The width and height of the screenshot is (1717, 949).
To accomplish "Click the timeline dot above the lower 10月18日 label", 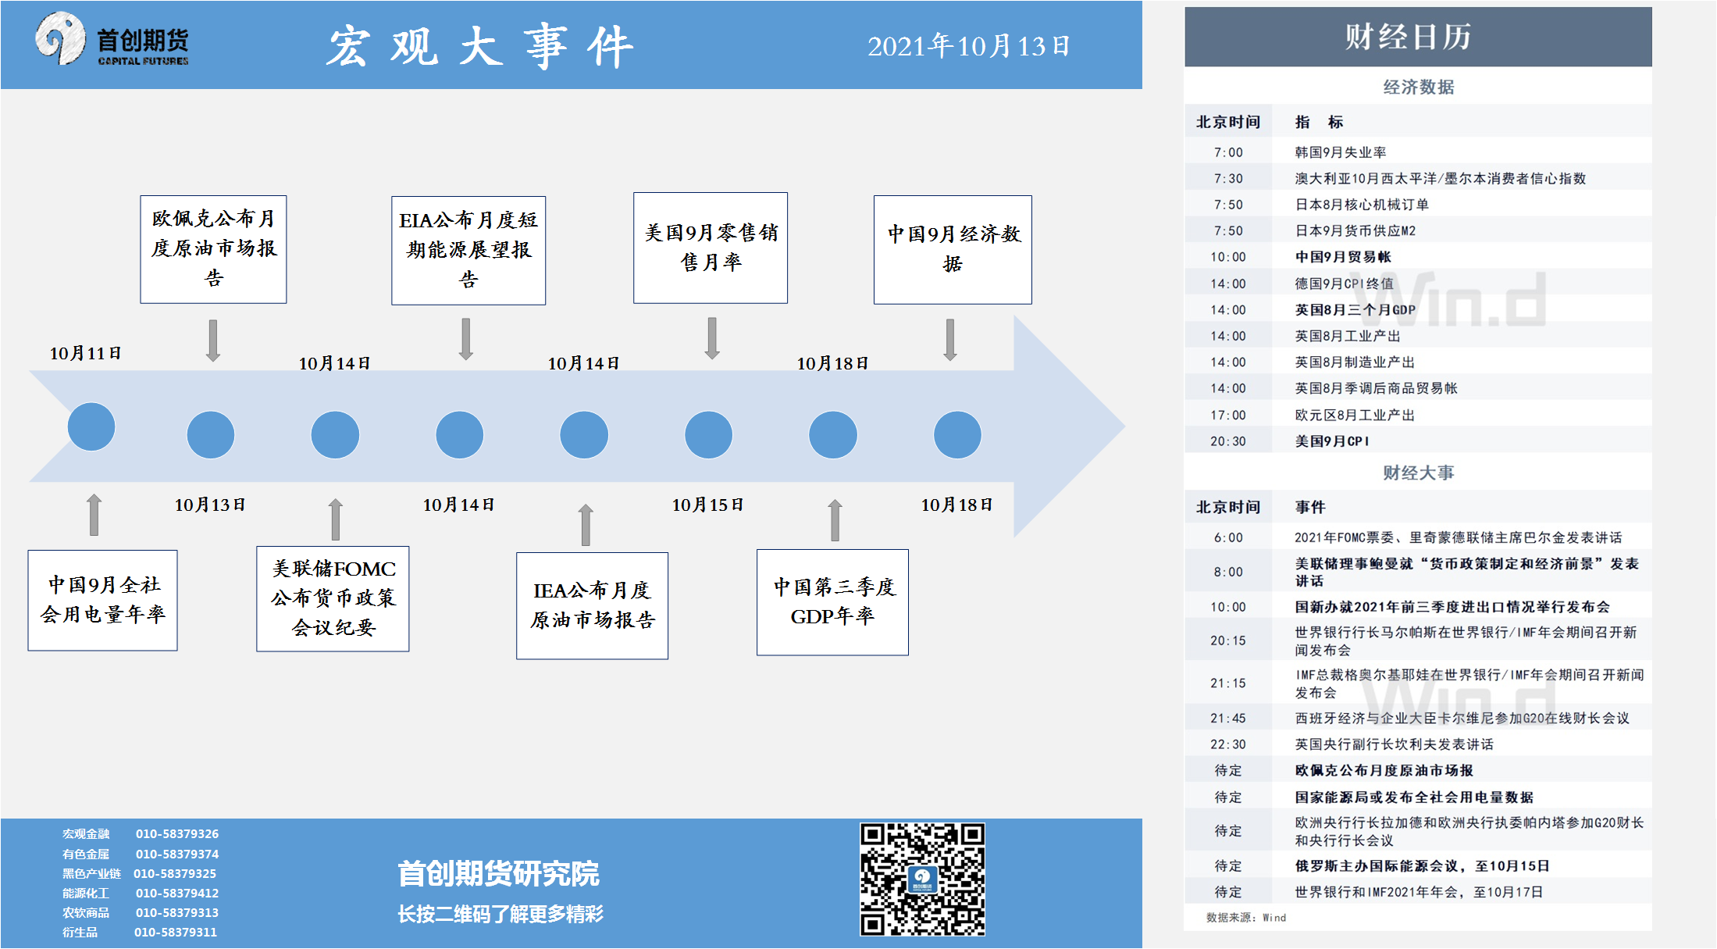I will (957, 434).
